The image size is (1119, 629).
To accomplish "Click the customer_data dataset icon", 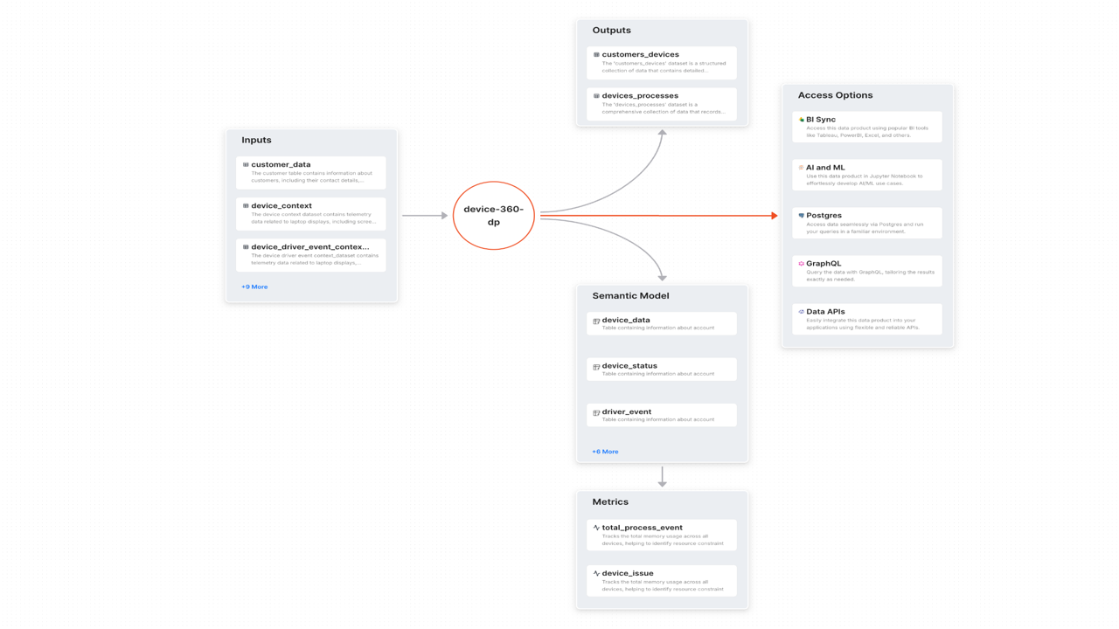I will [246, 165].
